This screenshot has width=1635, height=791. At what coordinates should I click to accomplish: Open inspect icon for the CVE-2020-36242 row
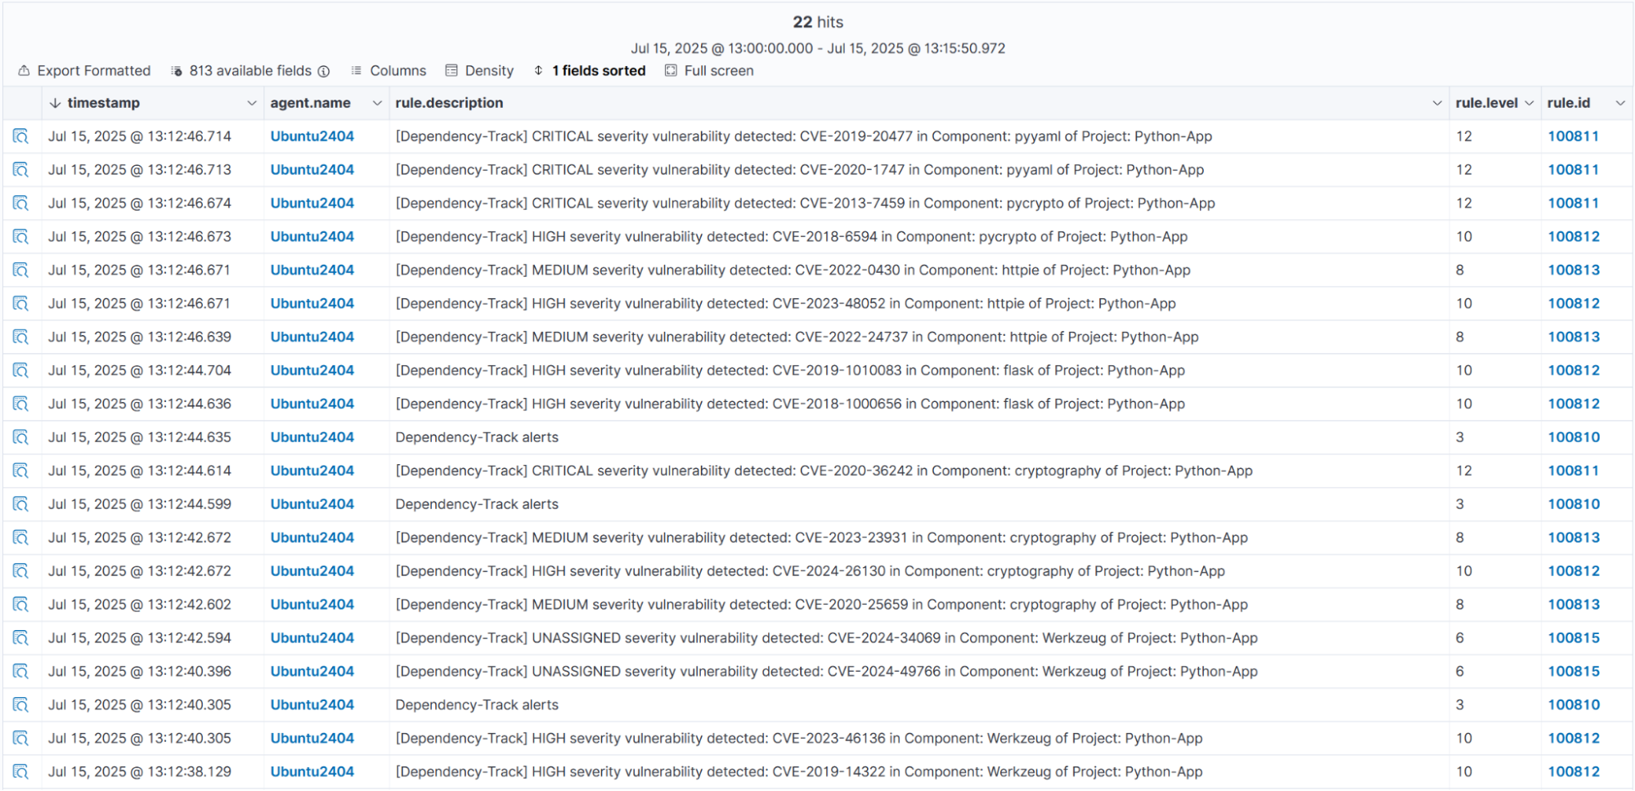20,471
